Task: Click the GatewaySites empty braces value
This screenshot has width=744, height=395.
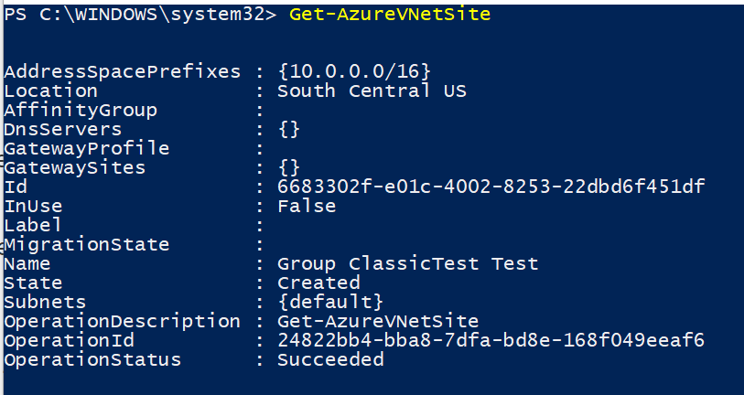Action: (289, 167)
